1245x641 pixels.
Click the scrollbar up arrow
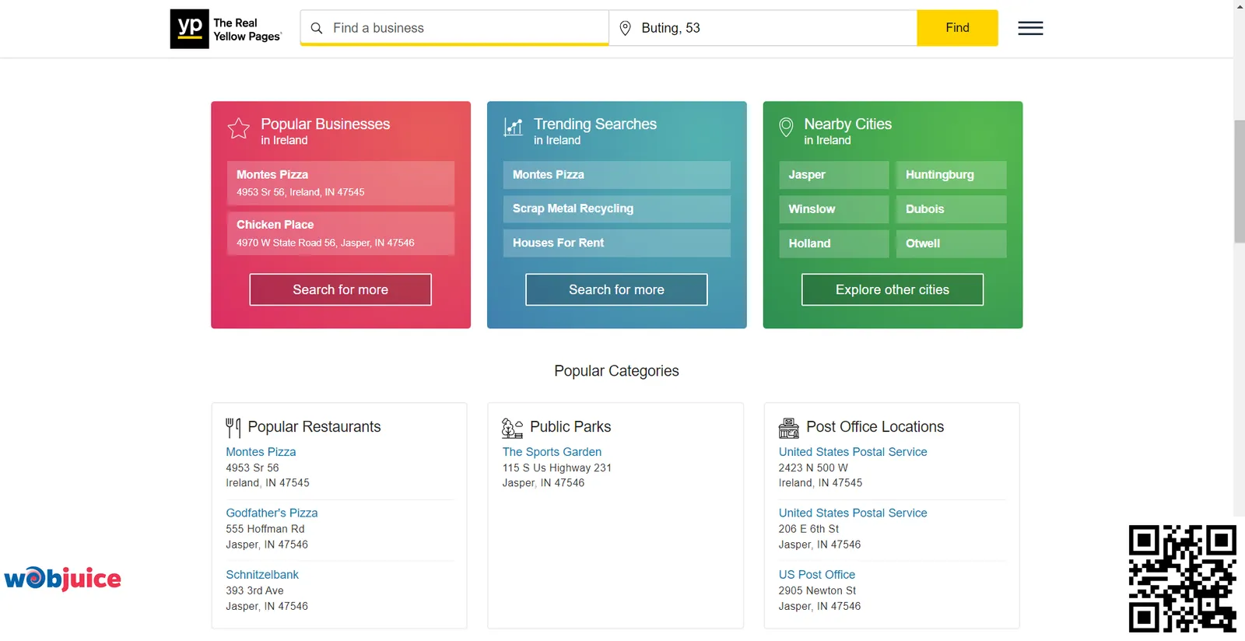[x=1239, y=6]
